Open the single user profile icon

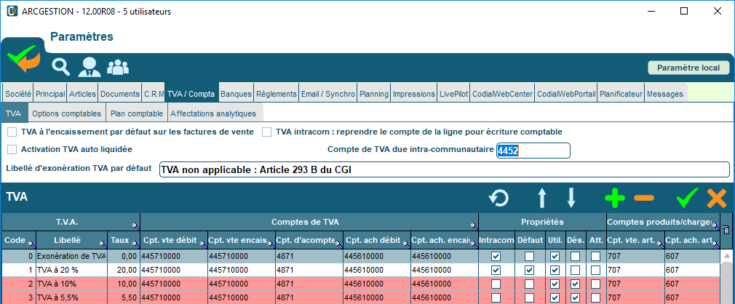tap(90, 67)
